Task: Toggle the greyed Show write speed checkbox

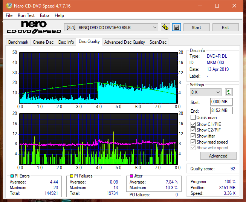Action: point(193,148)
